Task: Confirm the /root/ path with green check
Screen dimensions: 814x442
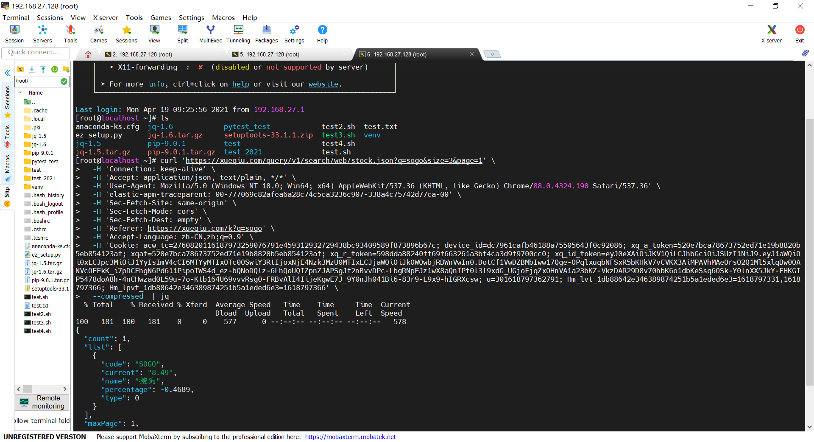Action: pos(64,81)
